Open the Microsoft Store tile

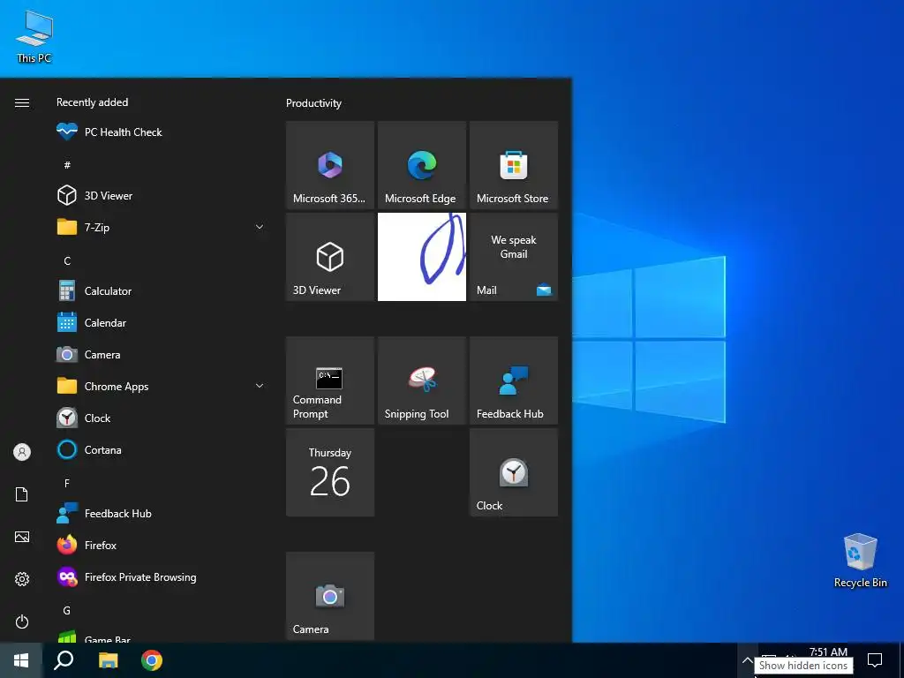click(514, 165)
